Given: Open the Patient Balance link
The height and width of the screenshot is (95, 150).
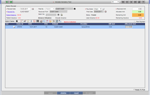Looking at the screenshot, I should 11,15.
